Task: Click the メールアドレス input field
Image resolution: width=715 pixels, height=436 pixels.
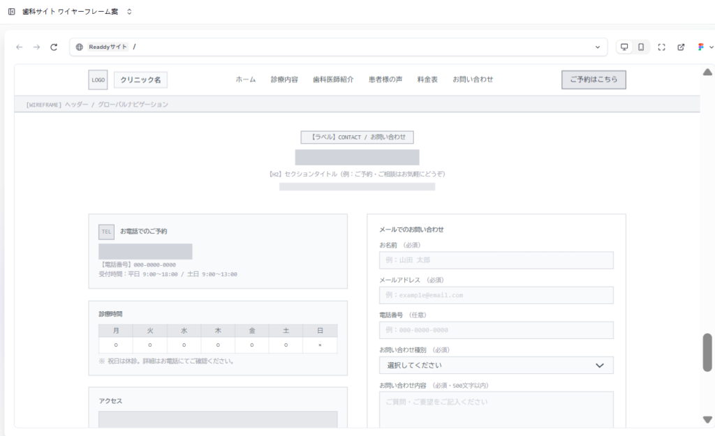Action: pyautogui.click(x=496, y=295)
